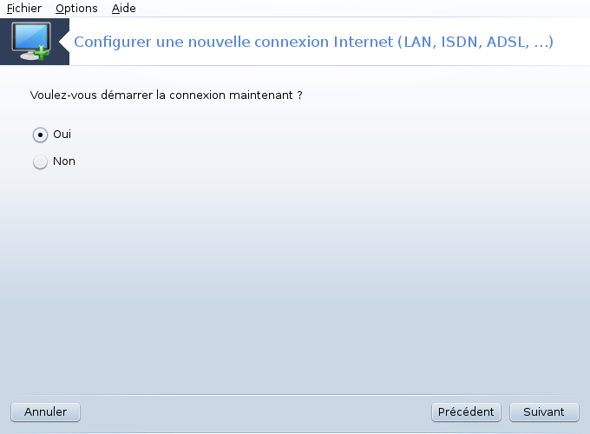The height and width of the screenshot is (434, 590).
Task: Click the green plus badge on monitor icon
Action: (x=42, y=53)
